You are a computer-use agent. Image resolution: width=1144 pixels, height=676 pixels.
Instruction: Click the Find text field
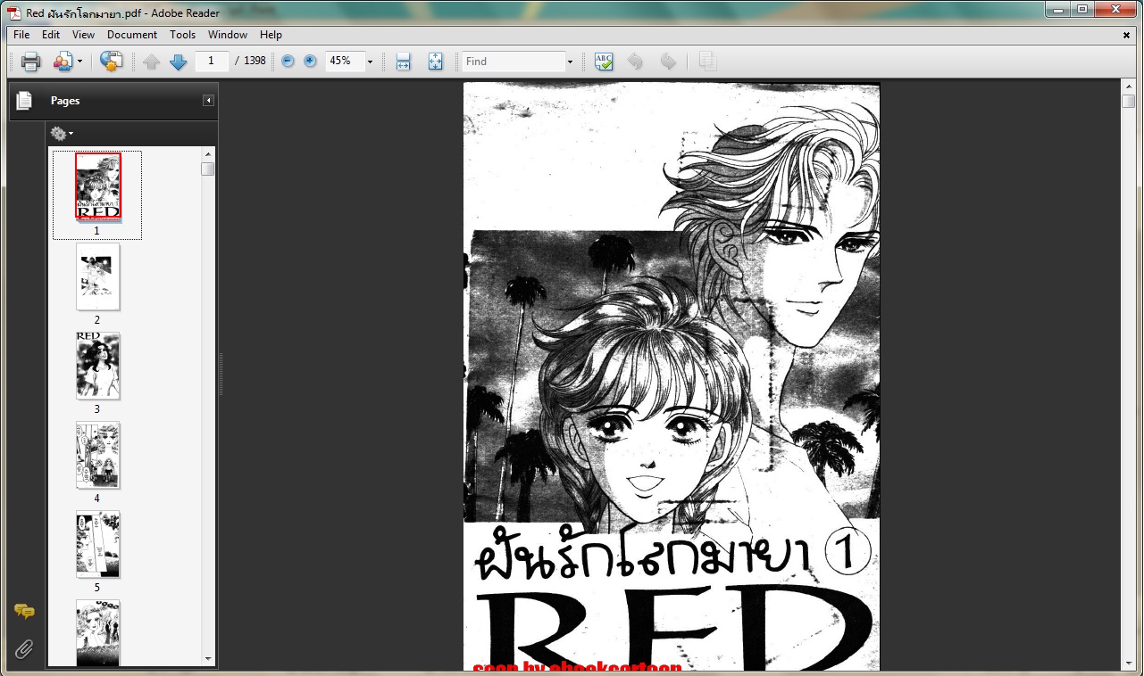tap(514, 62)
